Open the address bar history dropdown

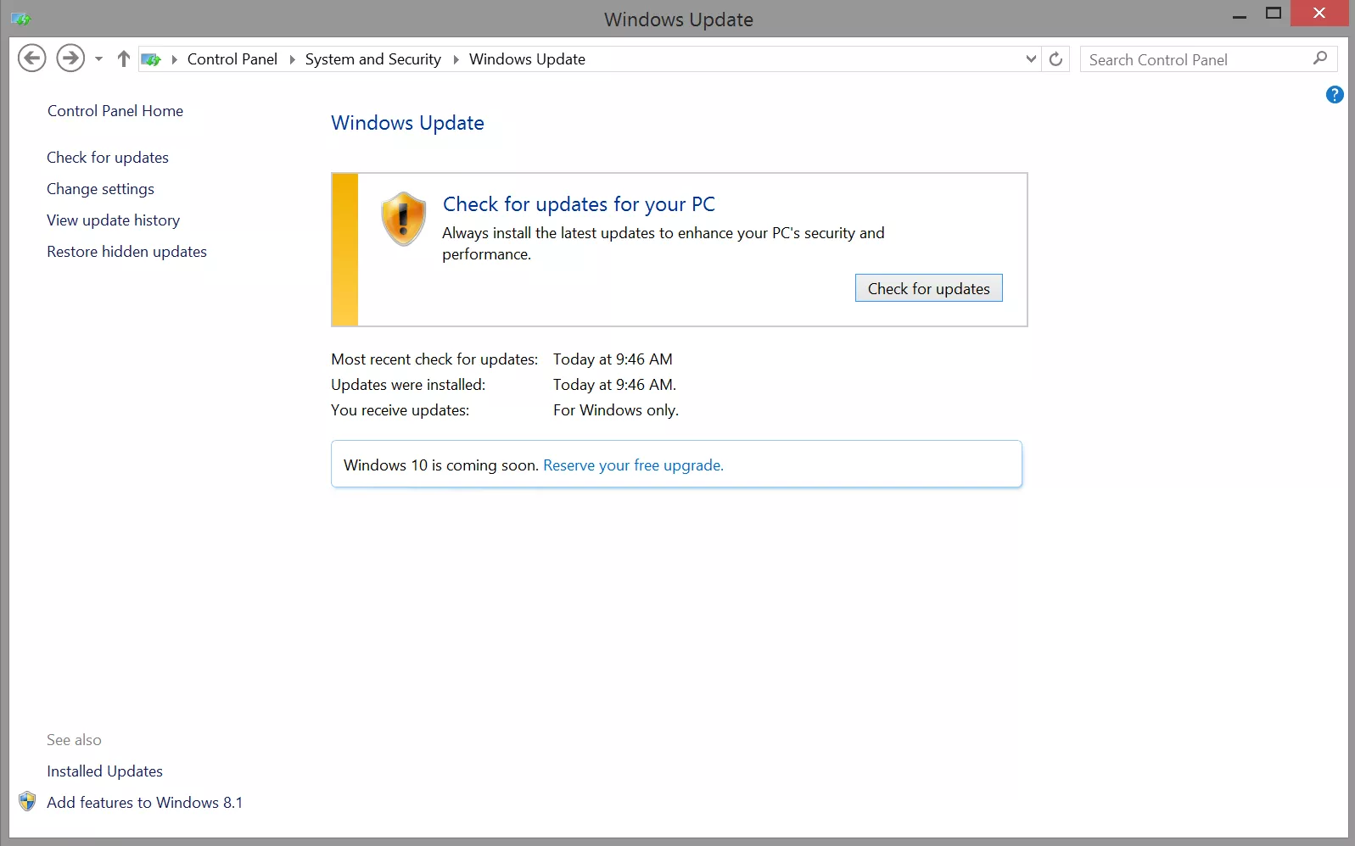pyautogui.click(x=1031, y=59)
